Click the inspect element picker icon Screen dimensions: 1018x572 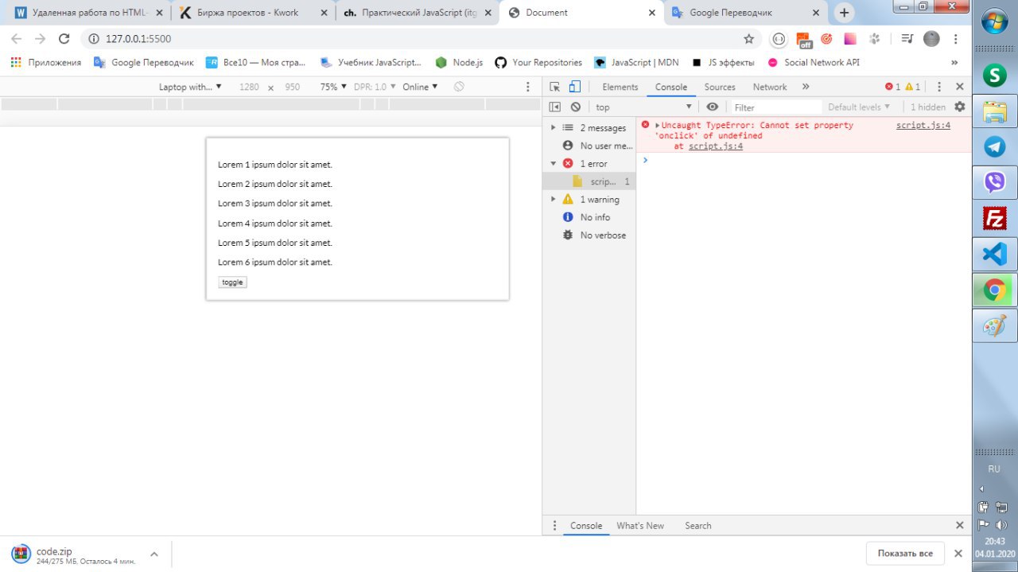click(555, 87)
